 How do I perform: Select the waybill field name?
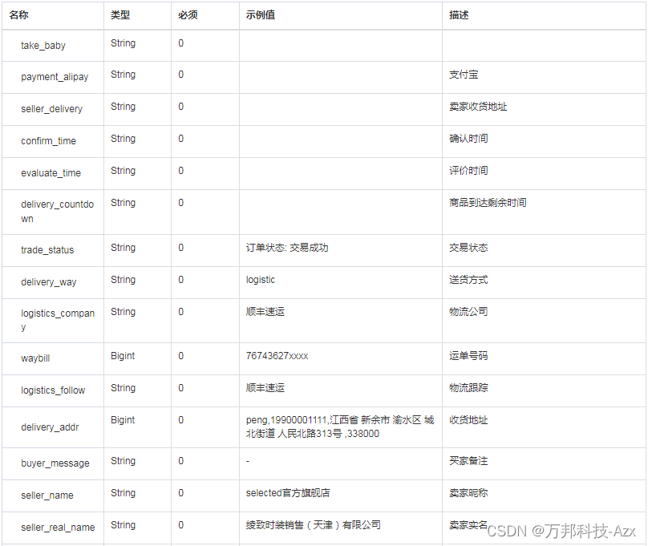tap(35, 358)
